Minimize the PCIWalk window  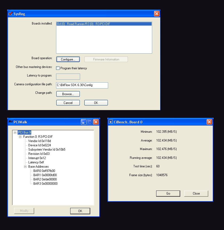(84, 122)
